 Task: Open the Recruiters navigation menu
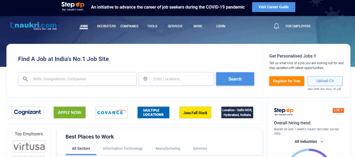106,26
